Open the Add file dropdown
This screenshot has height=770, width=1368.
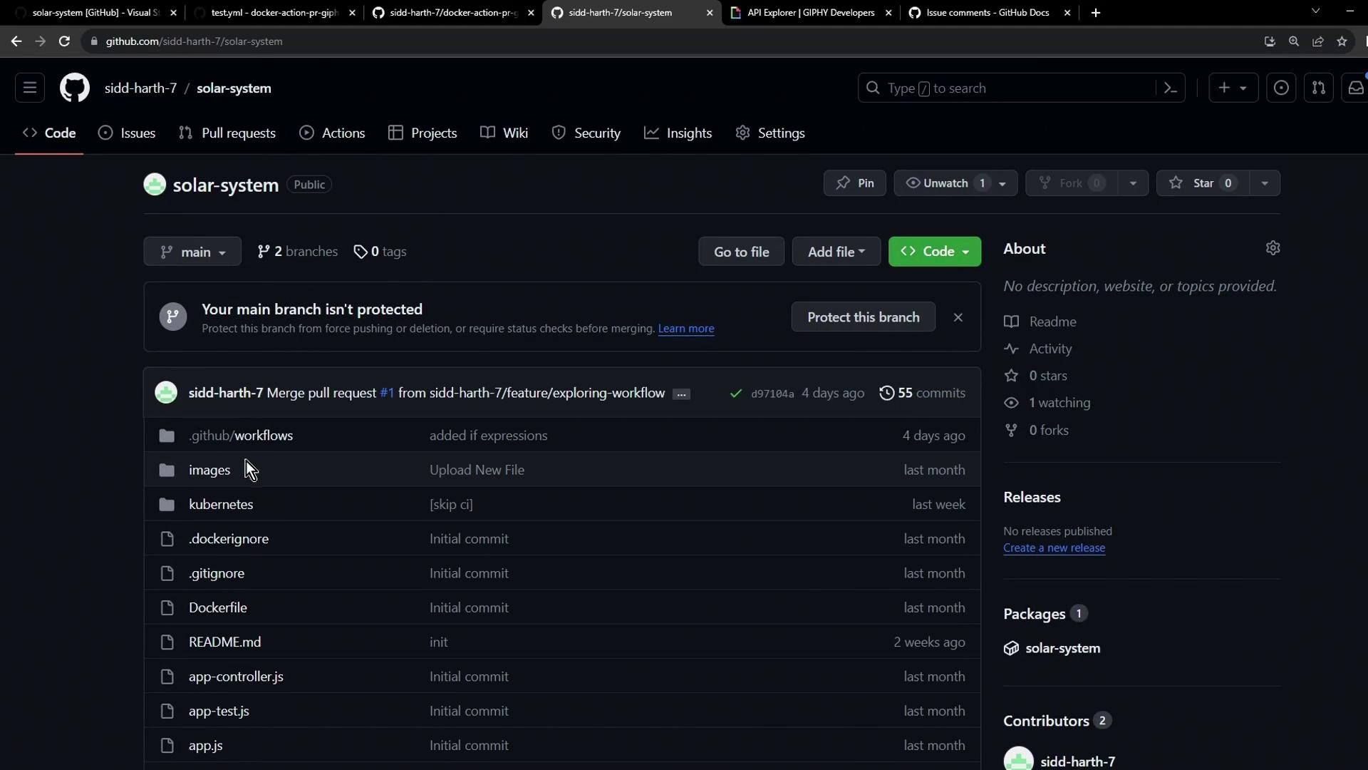(x=836, y=252)
